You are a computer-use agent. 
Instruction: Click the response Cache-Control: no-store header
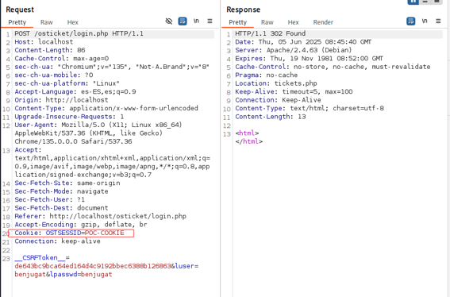[x=333, y=67]
